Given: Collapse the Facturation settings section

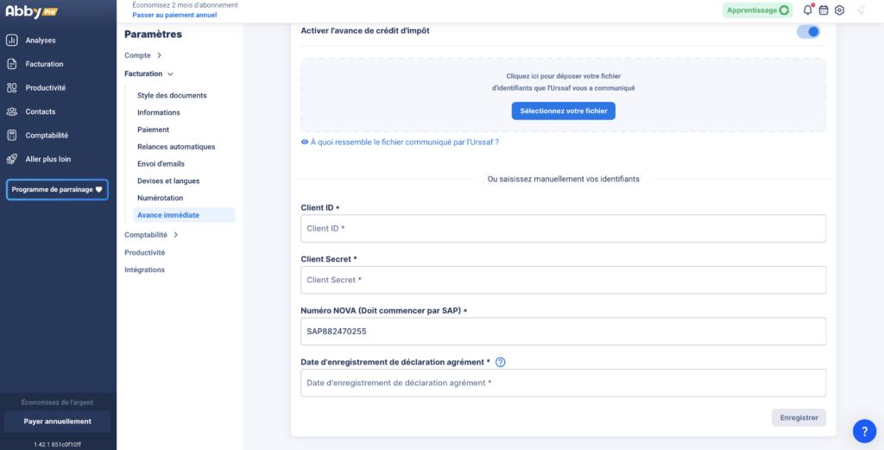Looking at the screenshot, I should click(149, 74).
